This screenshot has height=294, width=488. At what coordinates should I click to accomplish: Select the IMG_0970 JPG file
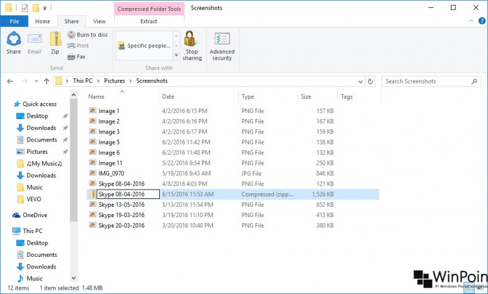pos(111,173)
